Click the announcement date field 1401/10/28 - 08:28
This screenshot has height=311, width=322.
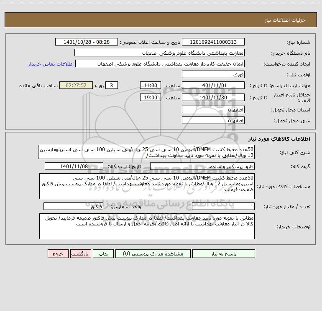click(87, 42)
